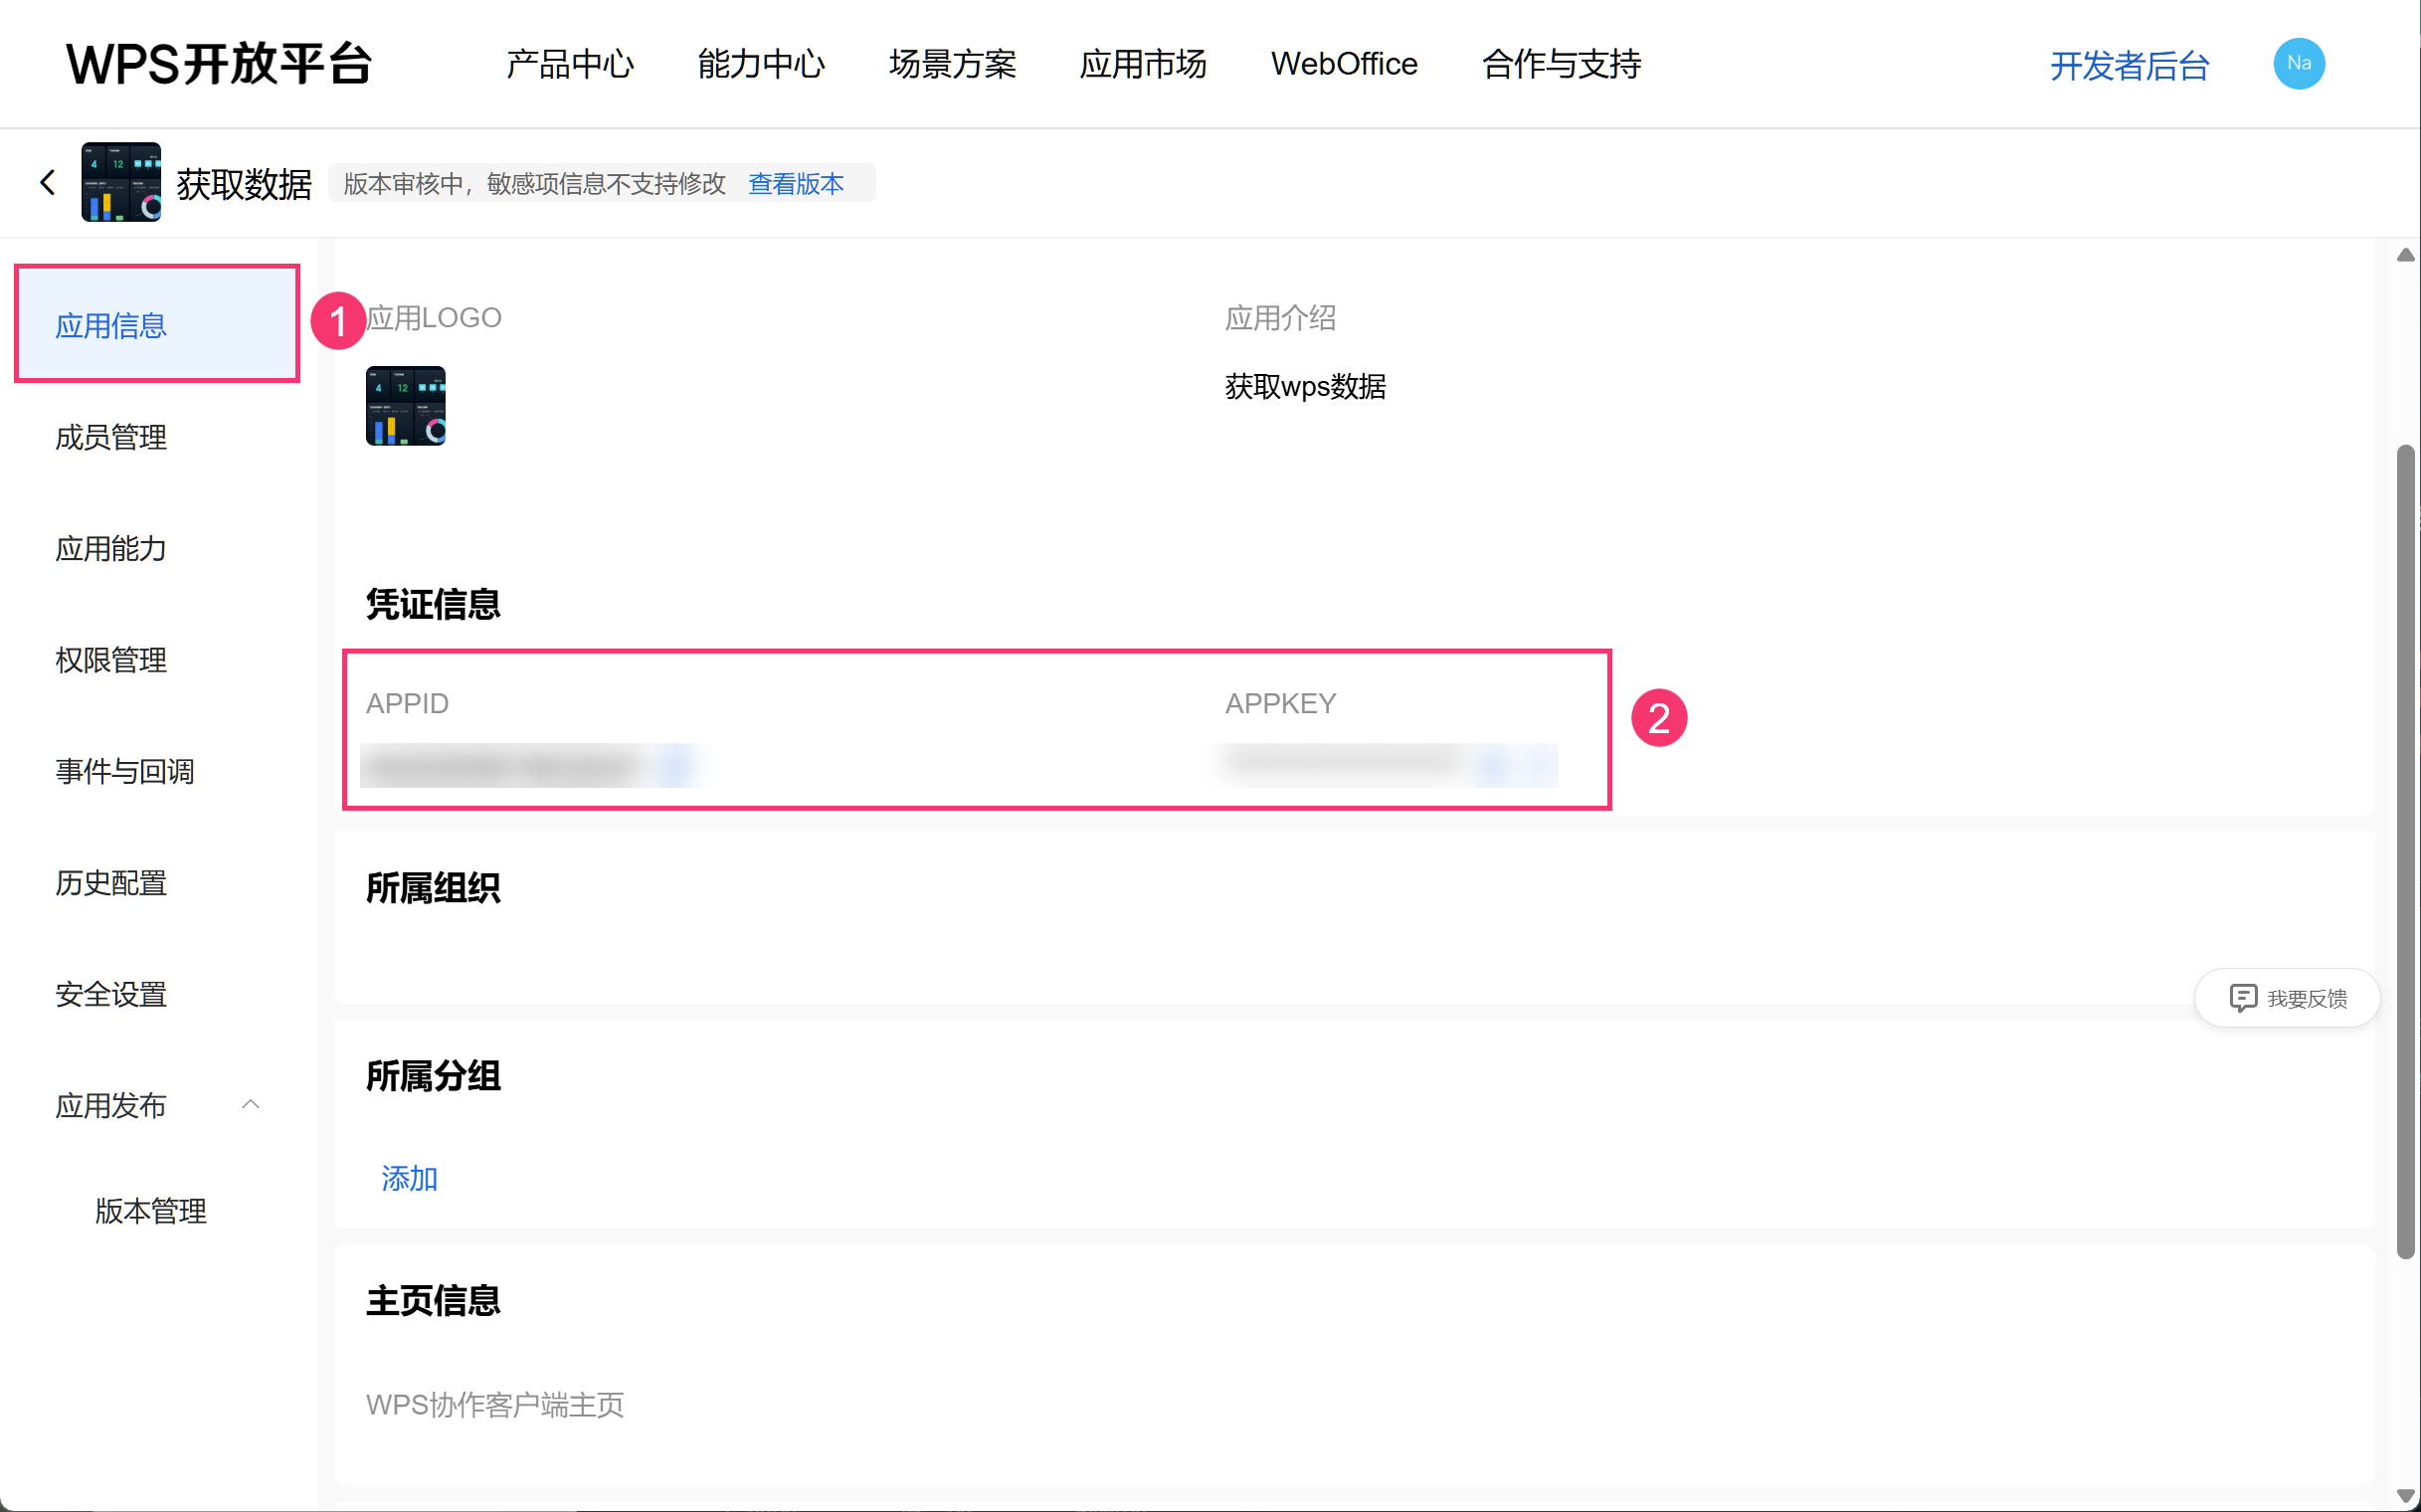Click the 应用LOGO image

[405, 405]
